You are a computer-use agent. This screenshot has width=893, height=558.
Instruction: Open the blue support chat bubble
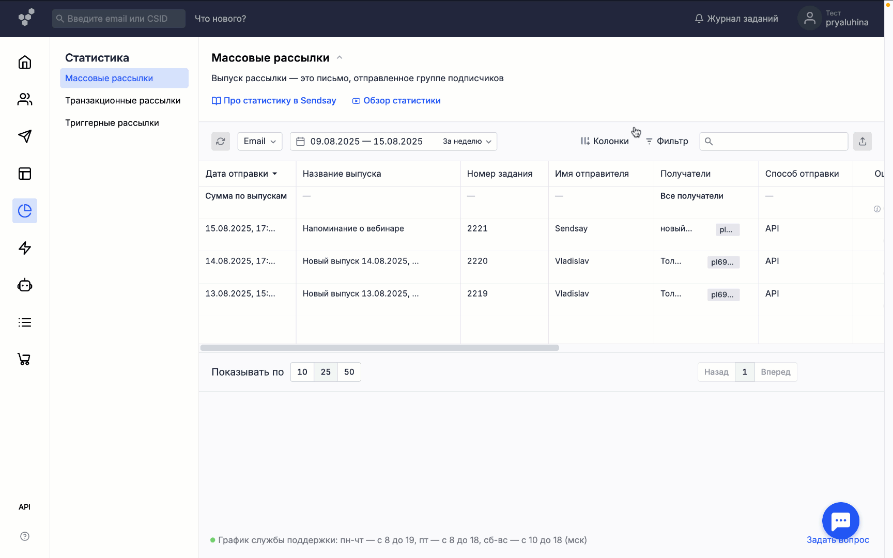coord(840,521)
